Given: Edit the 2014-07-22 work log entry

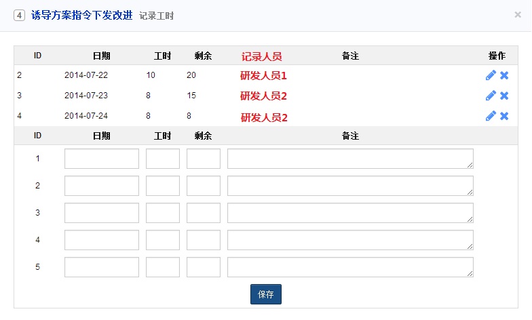Looking at the screenshot, I should [x=491, y=75].
